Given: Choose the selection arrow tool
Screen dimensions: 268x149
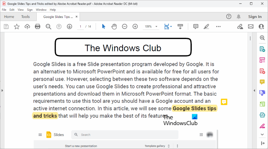Looking at the screenshot, I should tap(104, 26).
